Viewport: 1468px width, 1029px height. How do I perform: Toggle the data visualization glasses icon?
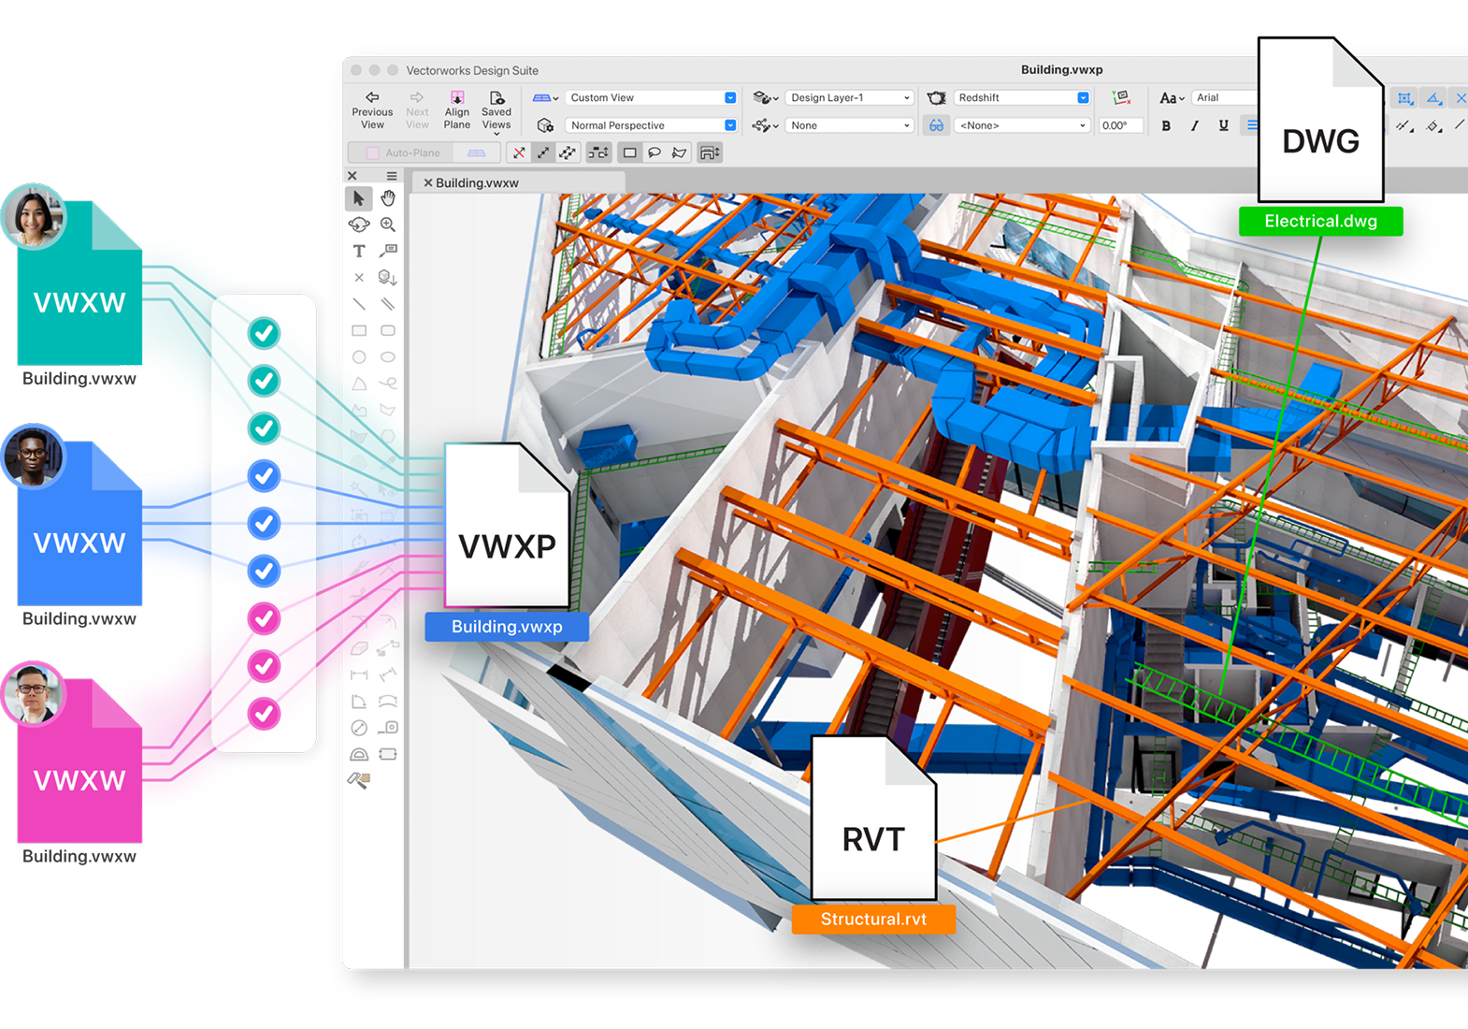click(936, 125)
